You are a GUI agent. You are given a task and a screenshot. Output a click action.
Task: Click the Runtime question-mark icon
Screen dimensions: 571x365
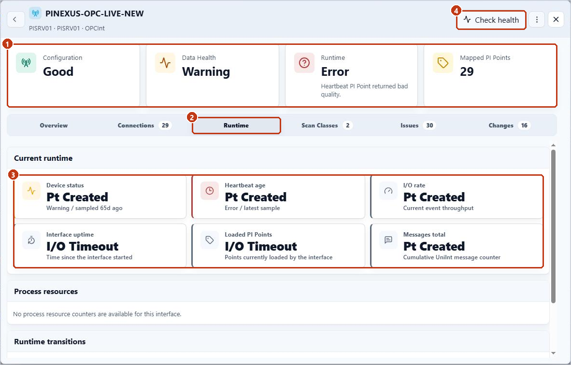(304, 63)
